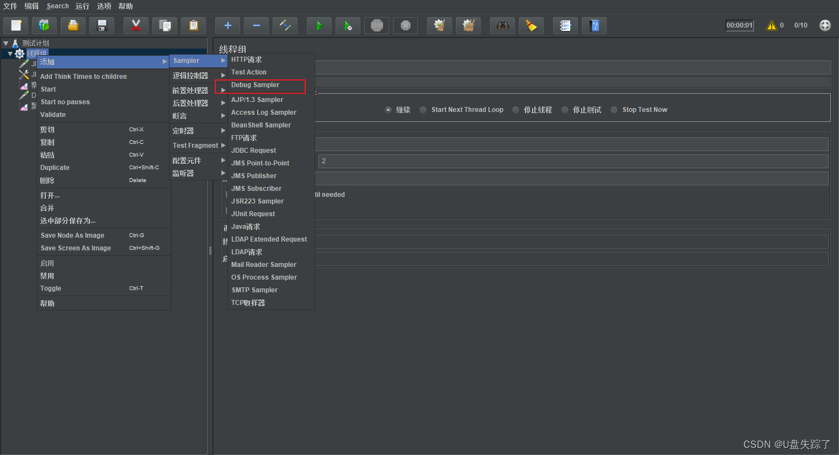839x455 pixels.
Task: Start the test with green play icon
Action: point(319,25)
